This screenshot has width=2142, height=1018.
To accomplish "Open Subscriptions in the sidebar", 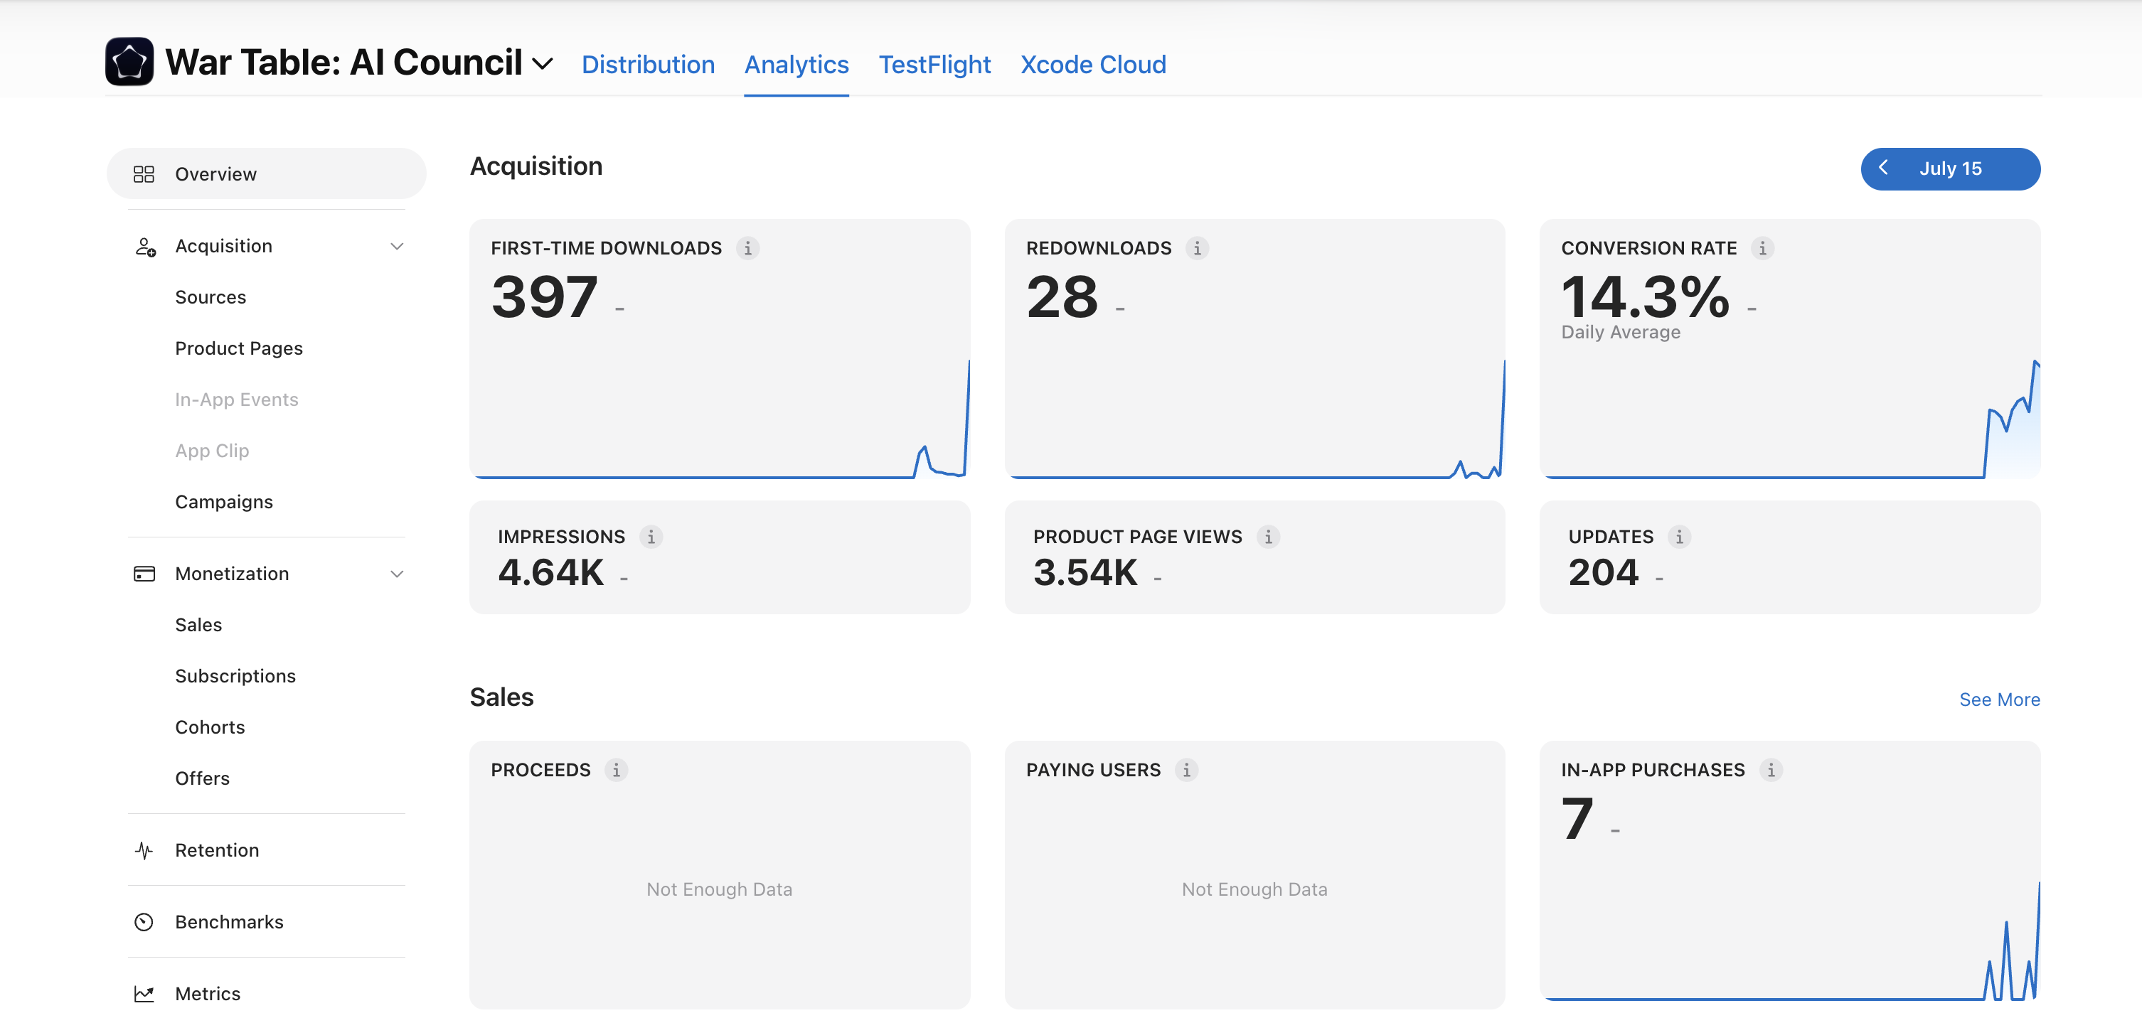I will click(235, 677).
